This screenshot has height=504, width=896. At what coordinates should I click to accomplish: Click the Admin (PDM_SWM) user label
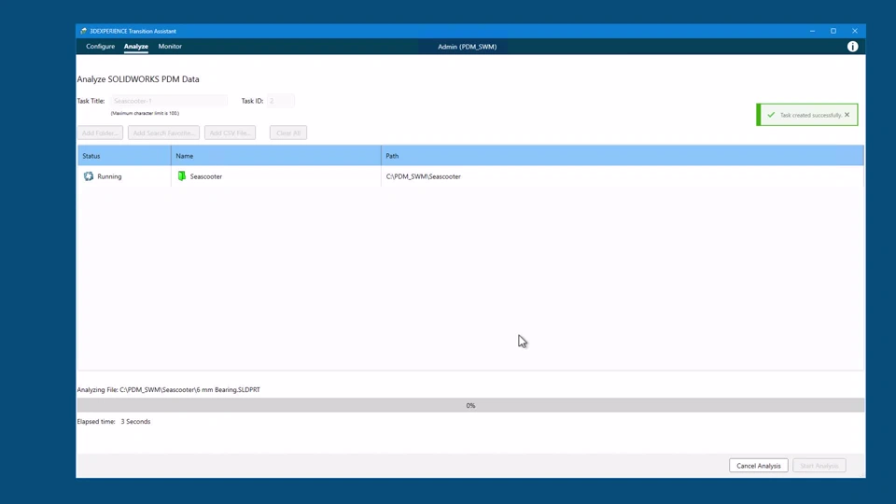click(467, 47)
